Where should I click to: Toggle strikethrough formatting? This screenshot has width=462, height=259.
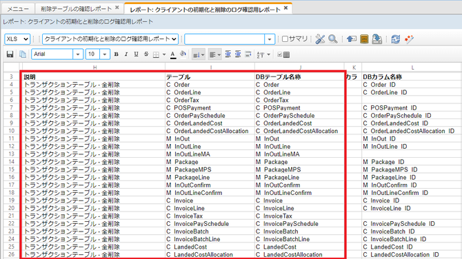[146, 54]
